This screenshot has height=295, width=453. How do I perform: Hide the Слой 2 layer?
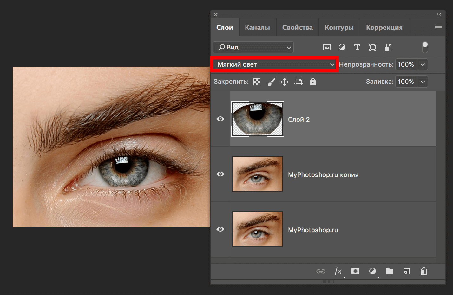(x=220, y=119)
